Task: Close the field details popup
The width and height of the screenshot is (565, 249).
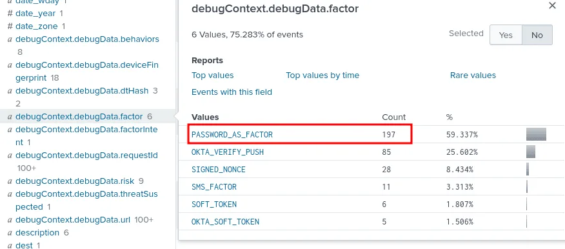Action: [552, 6]
